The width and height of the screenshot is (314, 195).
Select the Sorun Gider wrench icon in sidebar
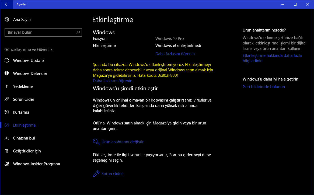[7, 99]
